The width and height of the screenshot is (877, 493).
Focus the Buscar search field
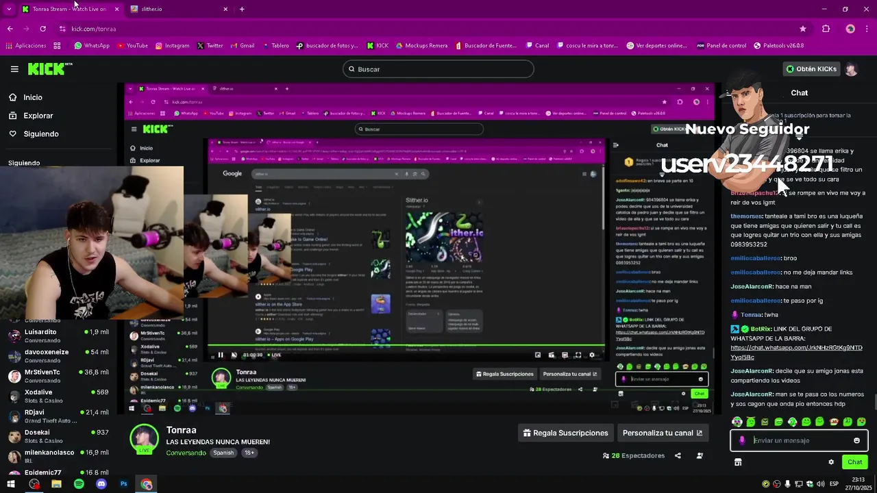click(438, 69)
